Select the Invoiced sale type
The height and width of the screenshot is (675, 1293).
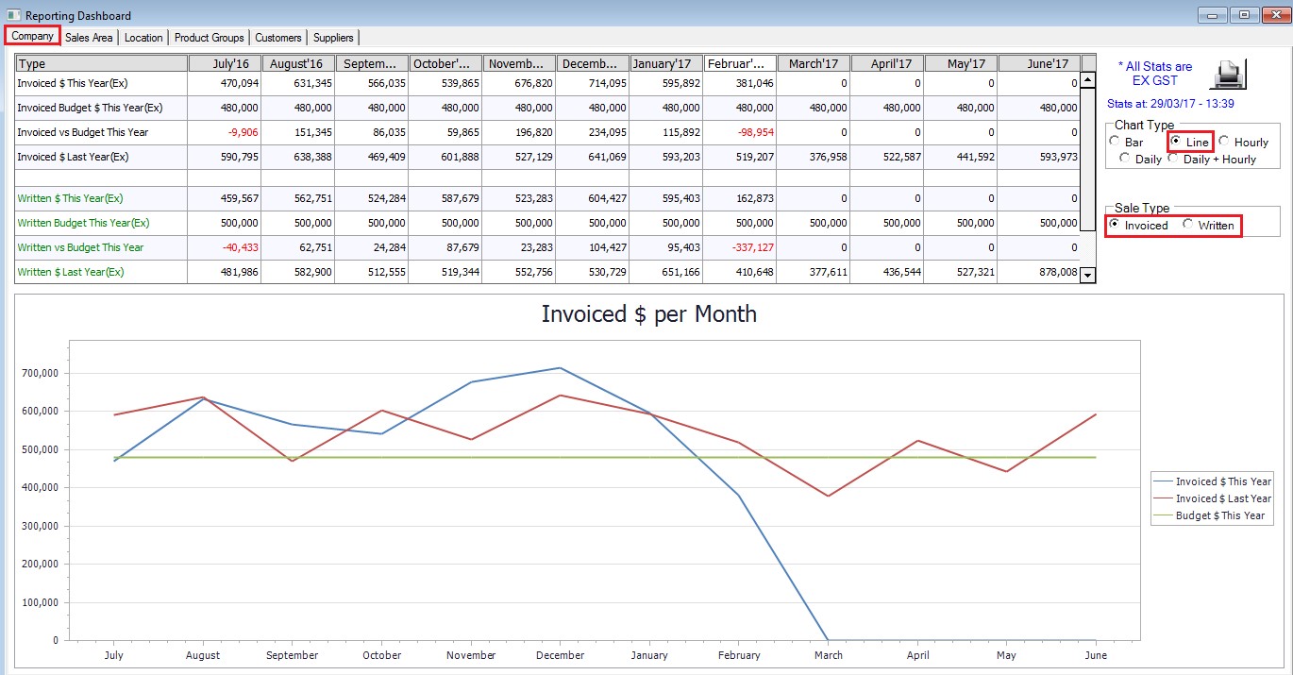[x=1116, y=225]
